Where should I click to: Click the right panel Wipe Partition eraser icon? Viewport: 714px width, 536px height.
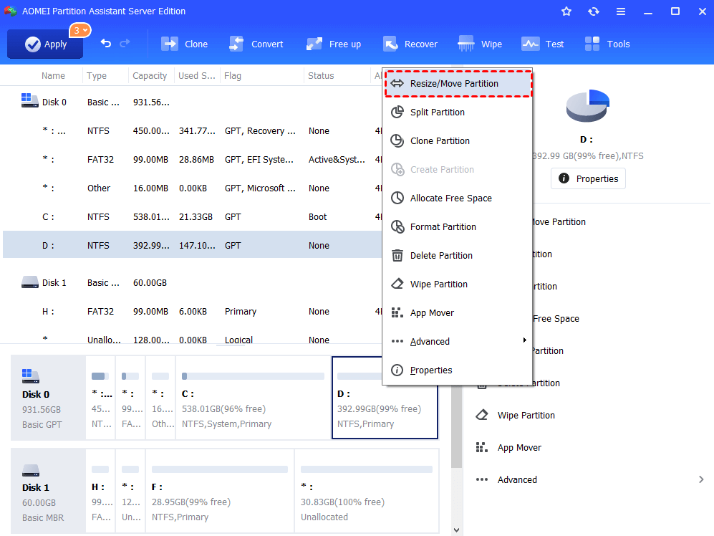tap(482, 415)
